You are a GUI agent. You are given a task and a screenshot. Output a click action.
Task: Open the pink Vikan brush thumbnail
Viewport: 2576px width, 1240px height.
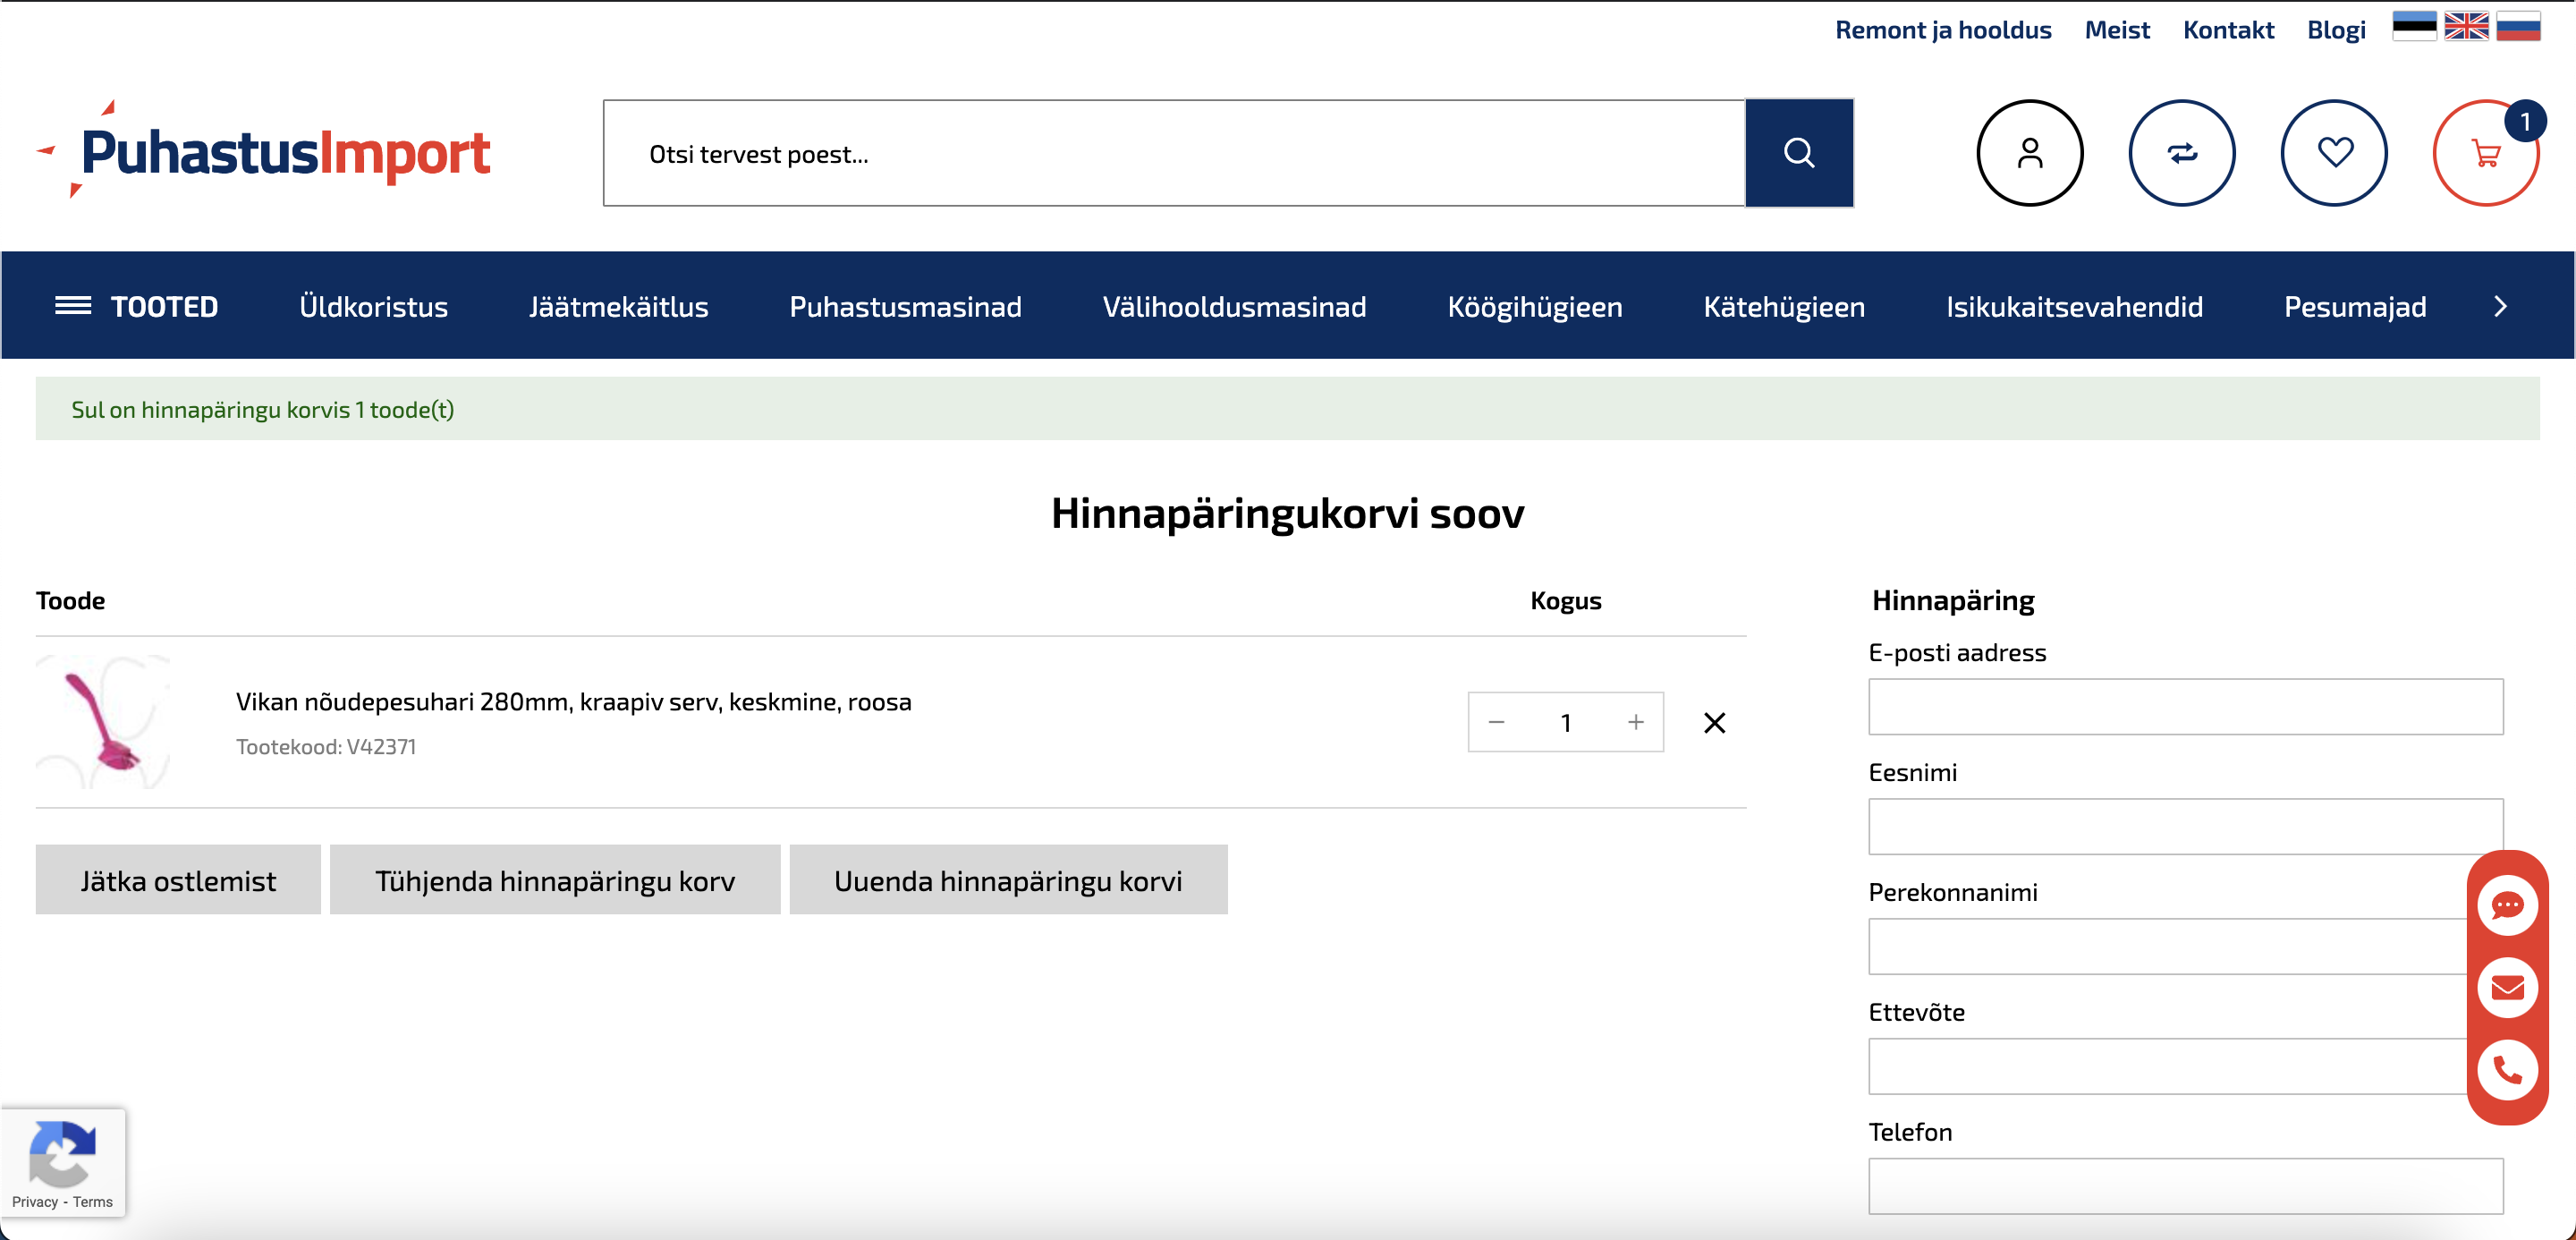(103, 722)
